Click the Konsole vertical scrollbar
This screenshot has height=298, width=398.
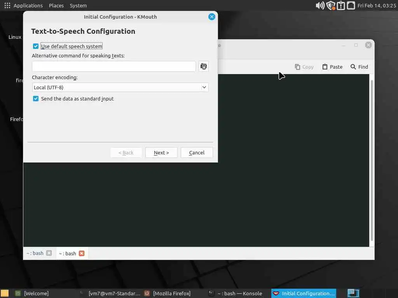pyautogui.click(x=372, y=160)
